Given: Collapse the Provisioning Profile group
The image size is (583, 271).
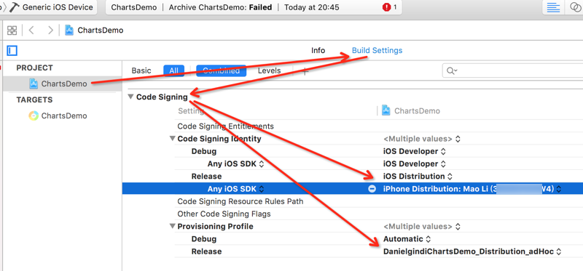Looking at the screenshot, I should pyautogui.click(x=172, y=226).
